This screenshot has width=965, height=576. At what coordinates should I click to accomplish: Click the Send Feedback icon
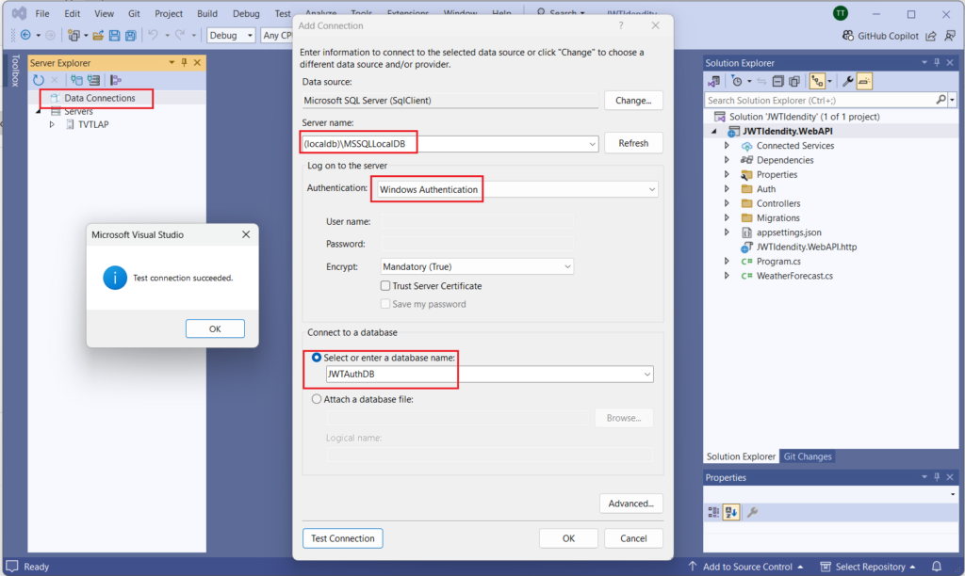click(950, 36)
